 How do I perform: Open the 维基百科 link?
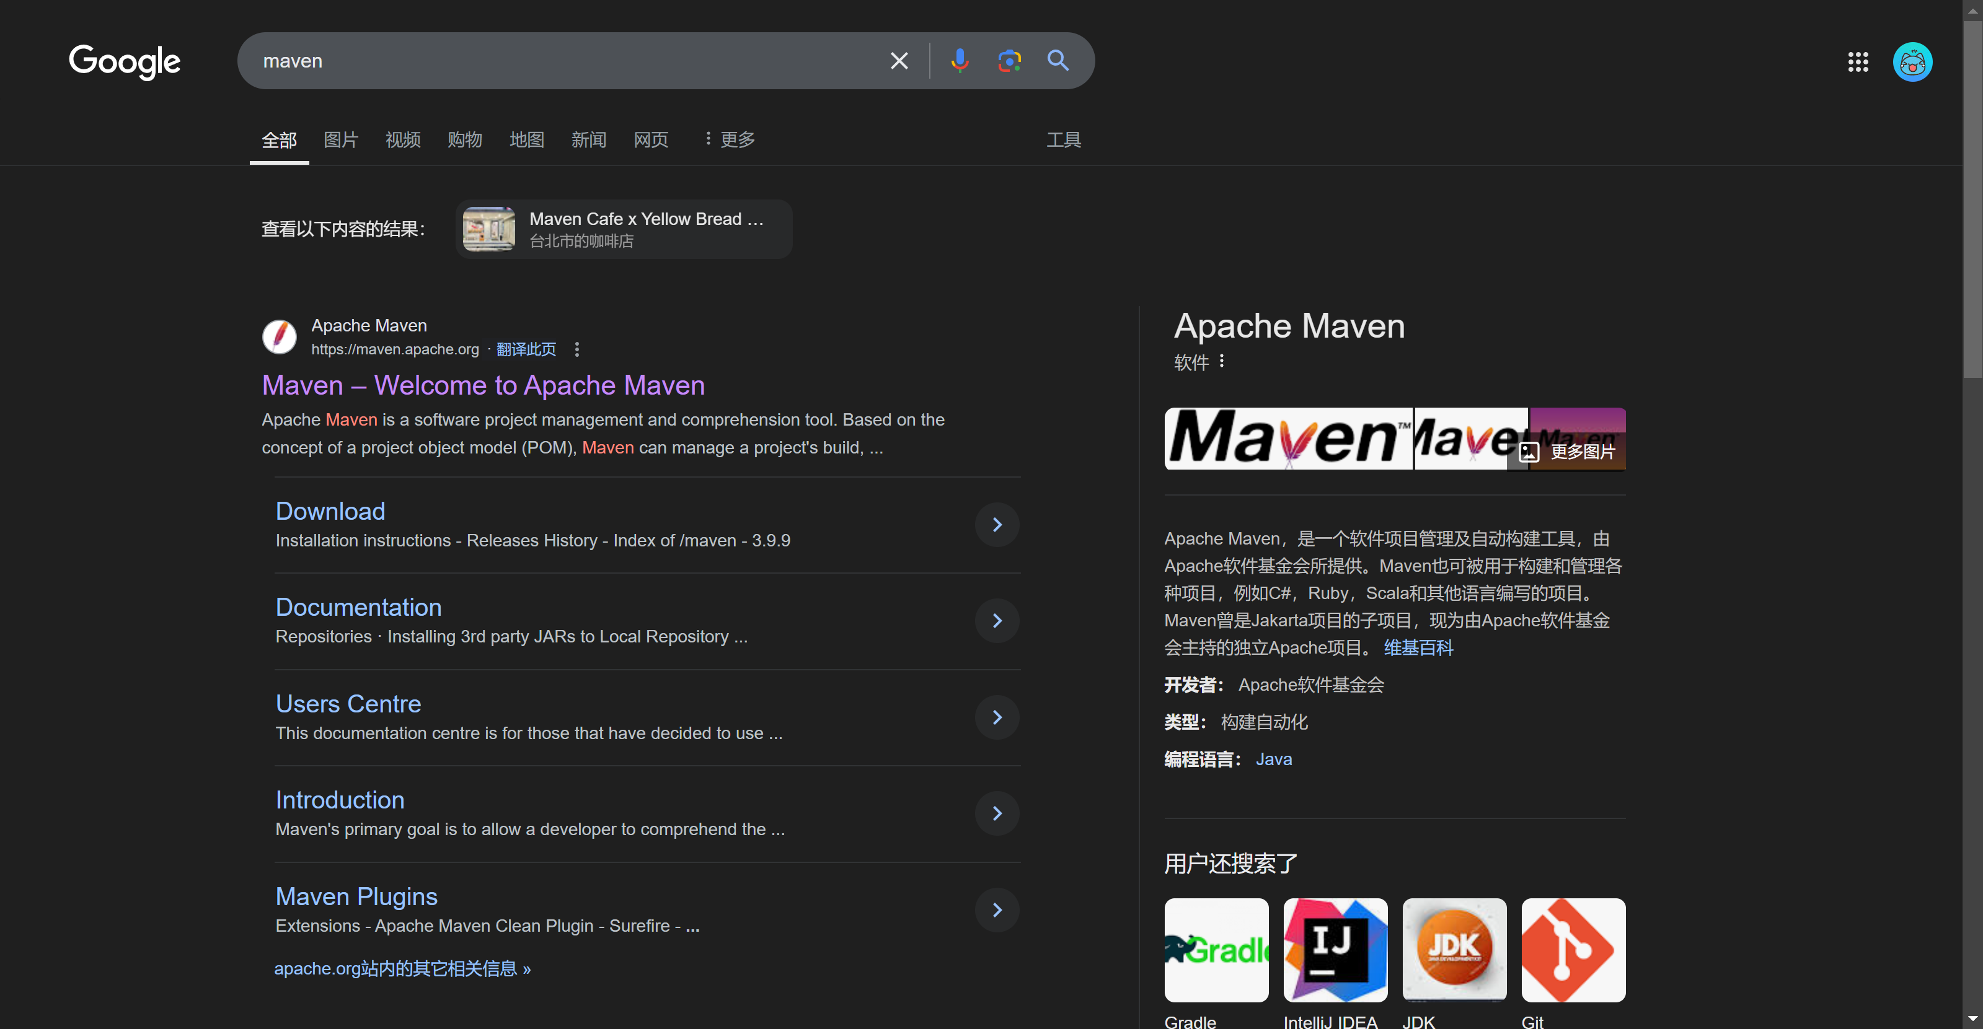[1418, 647]
